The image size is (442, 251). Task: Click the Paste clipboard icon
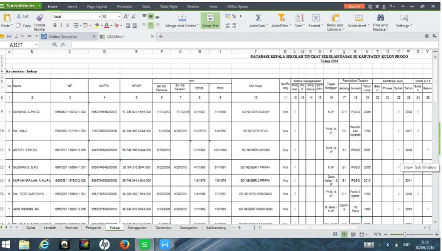click(x=6, y=18)
